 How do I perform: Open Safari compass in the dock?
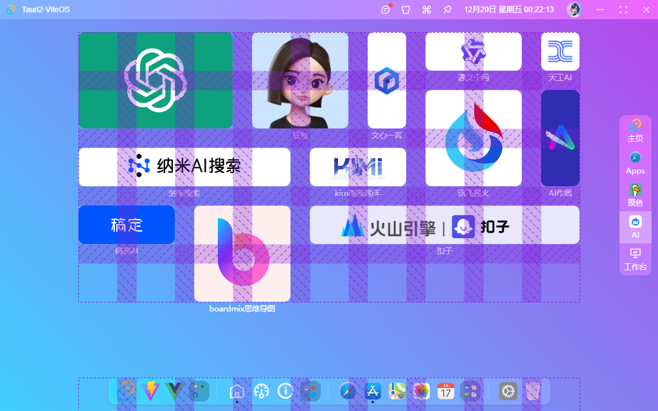pos(348,391)
